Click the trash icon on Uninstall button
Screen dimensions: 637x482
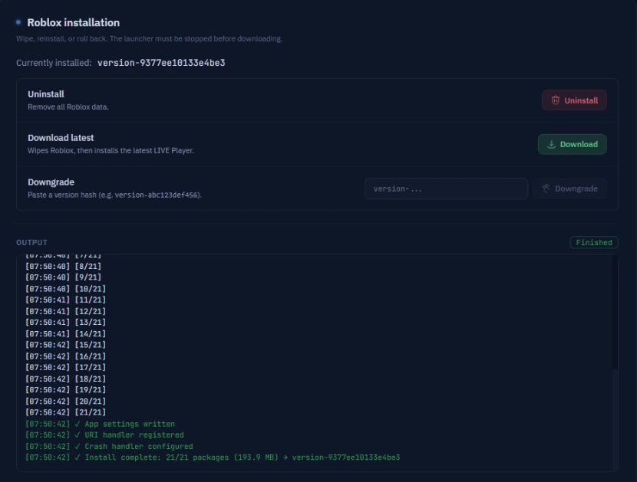(556, 100)
